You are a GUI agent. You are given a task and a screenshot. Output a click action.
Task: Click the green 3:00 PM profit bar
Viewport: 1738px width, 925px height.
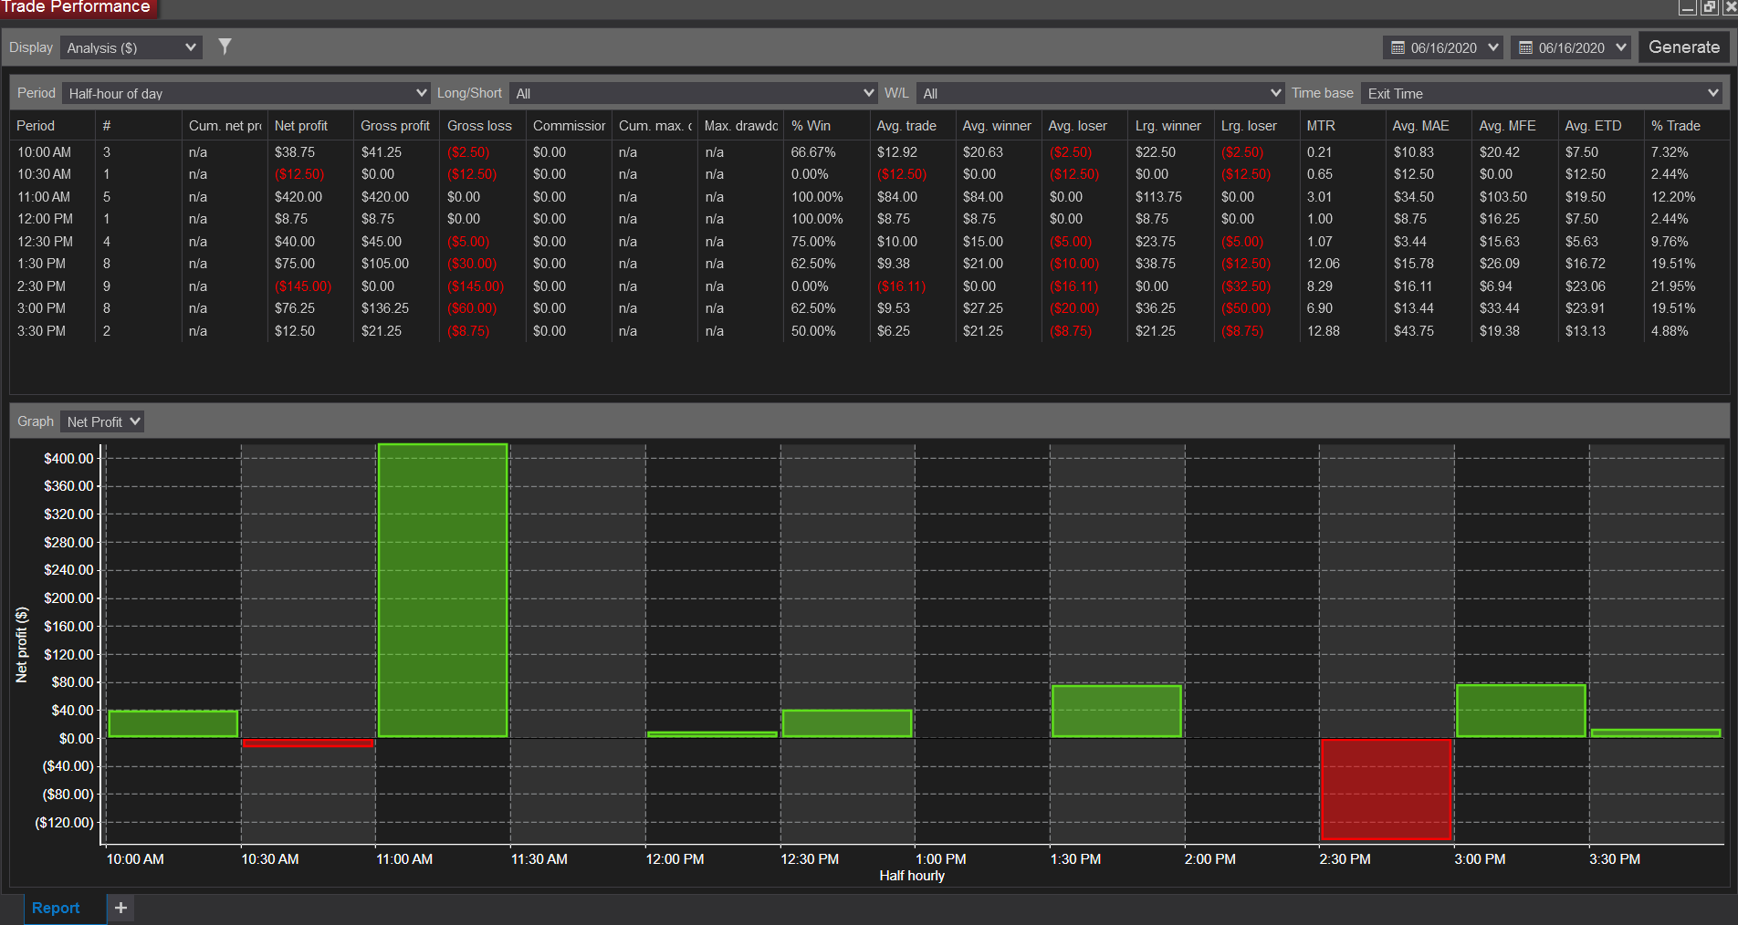click(x=1521, y=711)
